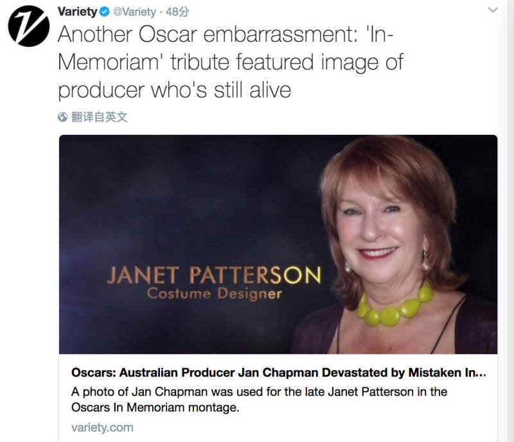Open the Variety account name link

click(77, 12)
